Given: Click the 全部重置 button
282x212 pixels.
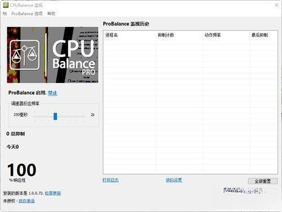Looking at the screenshot, I should coord(263,181).
